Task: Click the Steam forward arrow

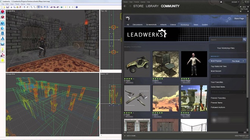Action: pos(130,6)
